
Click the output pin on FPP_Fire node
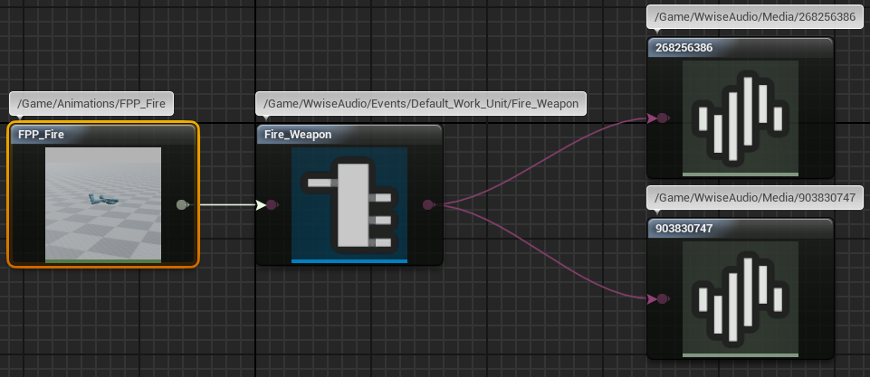pyautogui.click(x=182, y=205)
